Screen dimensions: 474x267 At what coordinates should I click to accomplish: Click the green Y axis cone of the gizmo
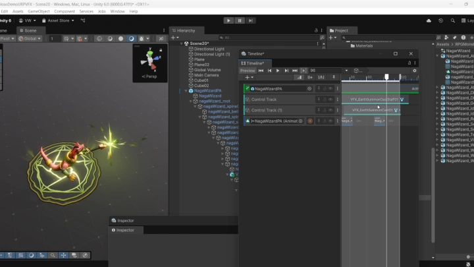pos(150,53)
